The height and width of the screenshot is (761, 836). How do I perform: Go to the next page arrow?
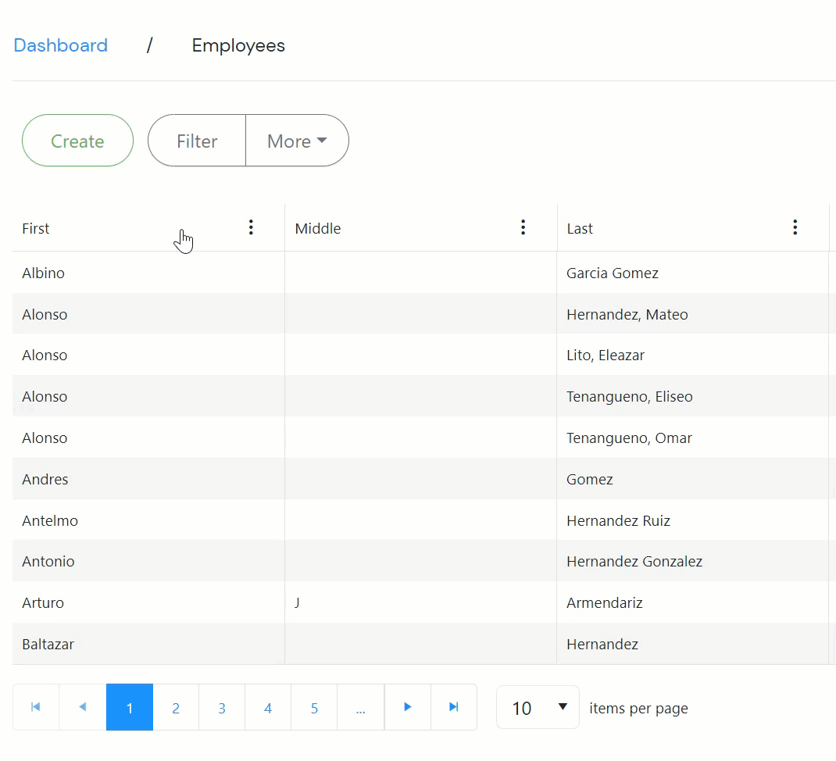point(407,707)
